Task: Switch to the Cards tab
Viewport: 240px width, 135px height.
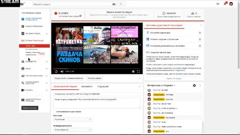Action: 103,87
